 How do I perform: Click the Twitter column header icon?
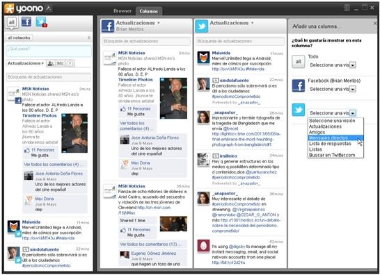pyautogui.click(x=202, y=26)
